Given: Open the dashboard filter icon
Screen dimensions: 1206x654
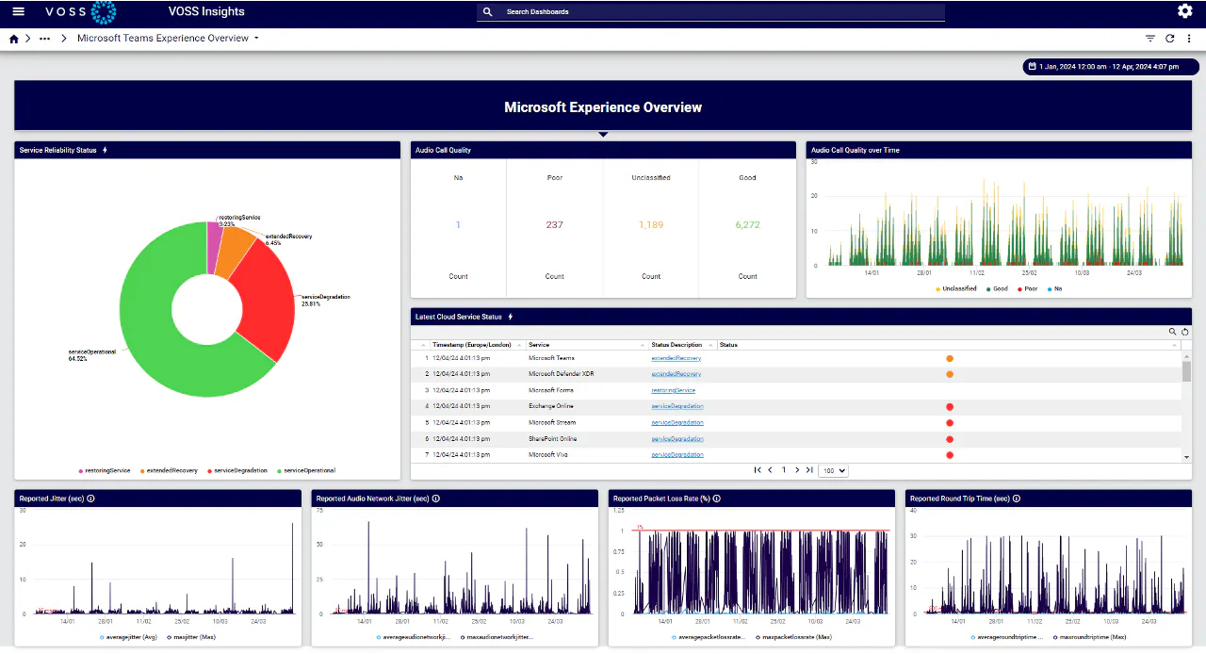Looking at the screenshot, I should click(x=1150, y=39).
